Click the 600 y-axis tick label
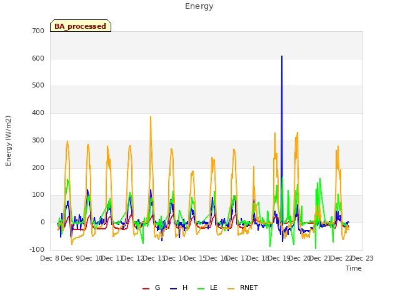This screenshot has width=400, height=300. click(x=38, y=58)
